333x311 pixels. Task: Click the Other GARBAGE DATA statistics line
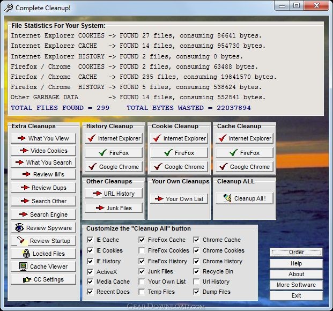138,97
